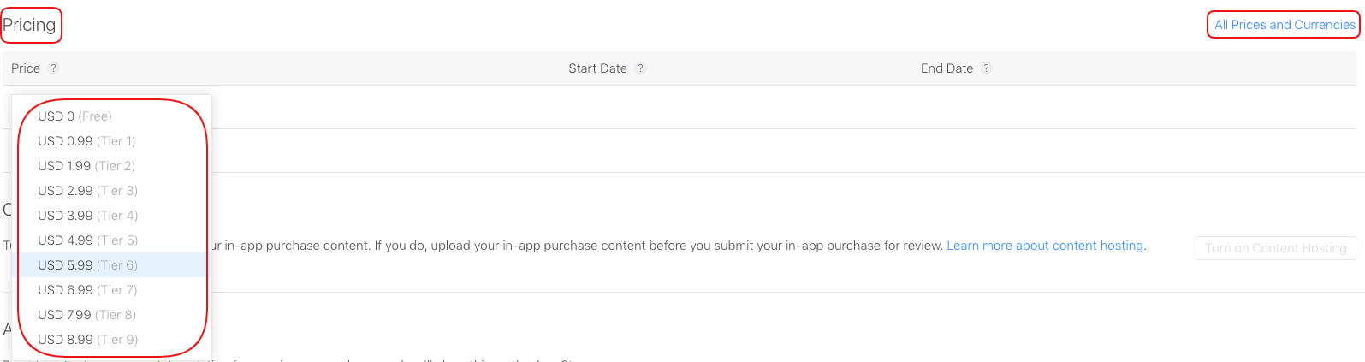The height and width of the screenshot is (362, 1365).
Task: Open Learn more about content hosting link
Action: [1045, 246]
